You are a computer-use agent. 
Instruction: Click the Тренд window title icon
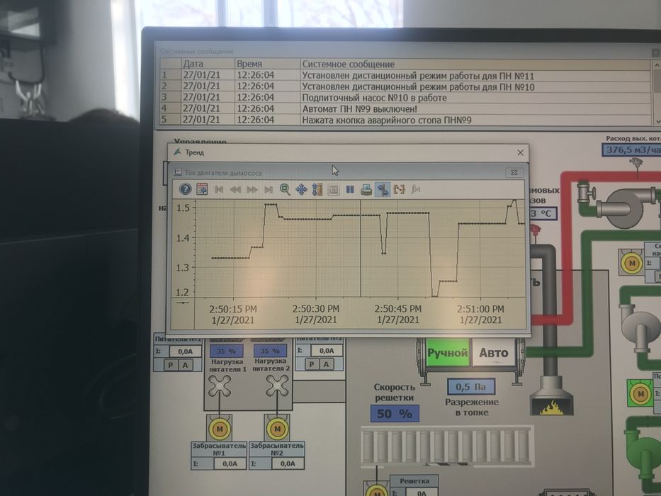click(x=178, y=152)
